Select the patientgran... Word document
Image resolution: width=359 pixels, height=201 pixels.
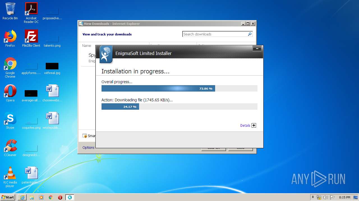tap(31, 175)
